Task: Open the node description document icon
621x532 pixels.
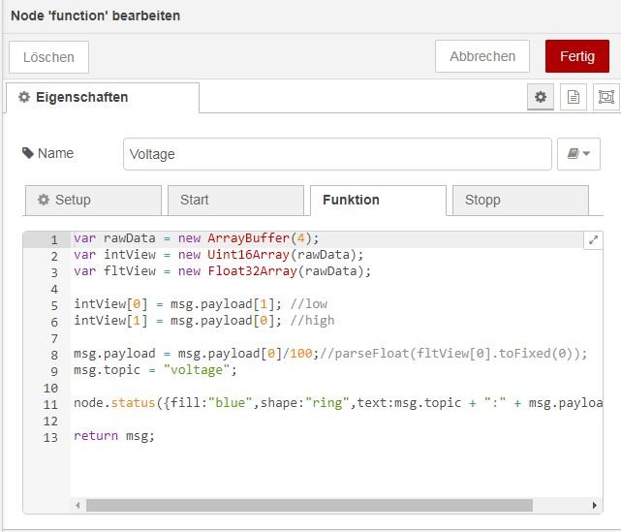Action: pos(574,97)
